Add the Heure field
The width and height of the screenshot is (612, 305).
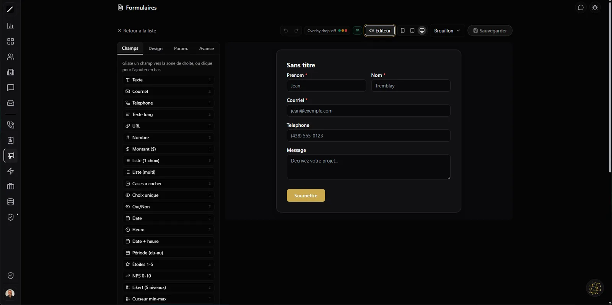point(168,230)
